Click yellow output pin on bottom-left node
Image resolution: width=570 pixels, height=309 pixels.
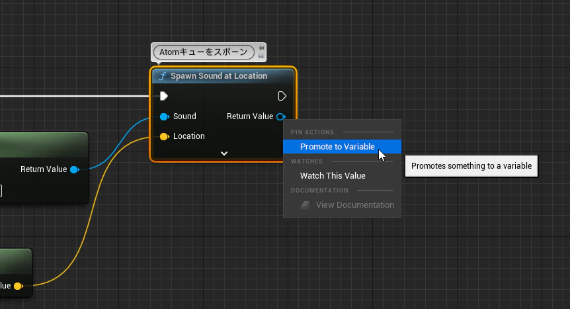click(18, 286)
